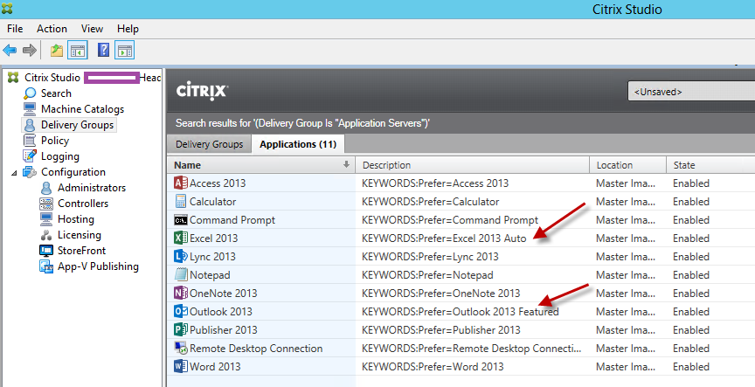755x387 pixels.
Task: Open Controllers under Configuration
Action: pyautogui.click(x=83, y=204)
